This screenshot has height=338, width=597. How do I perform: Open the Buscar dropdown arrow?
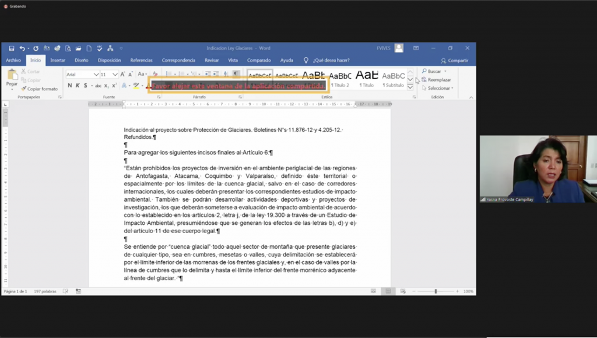(x=445, y=71)
